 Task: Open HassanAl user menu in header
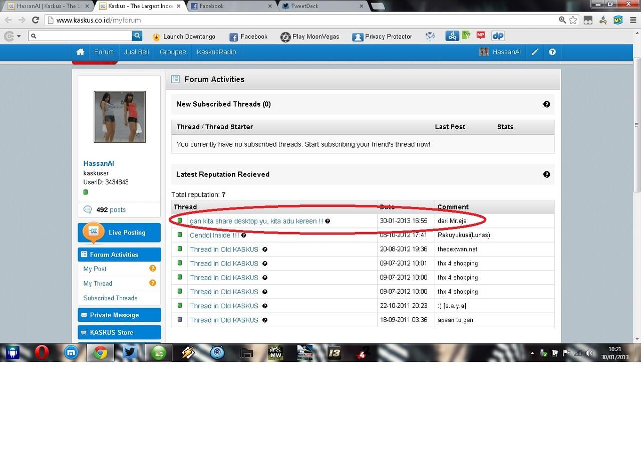point(500,52)
